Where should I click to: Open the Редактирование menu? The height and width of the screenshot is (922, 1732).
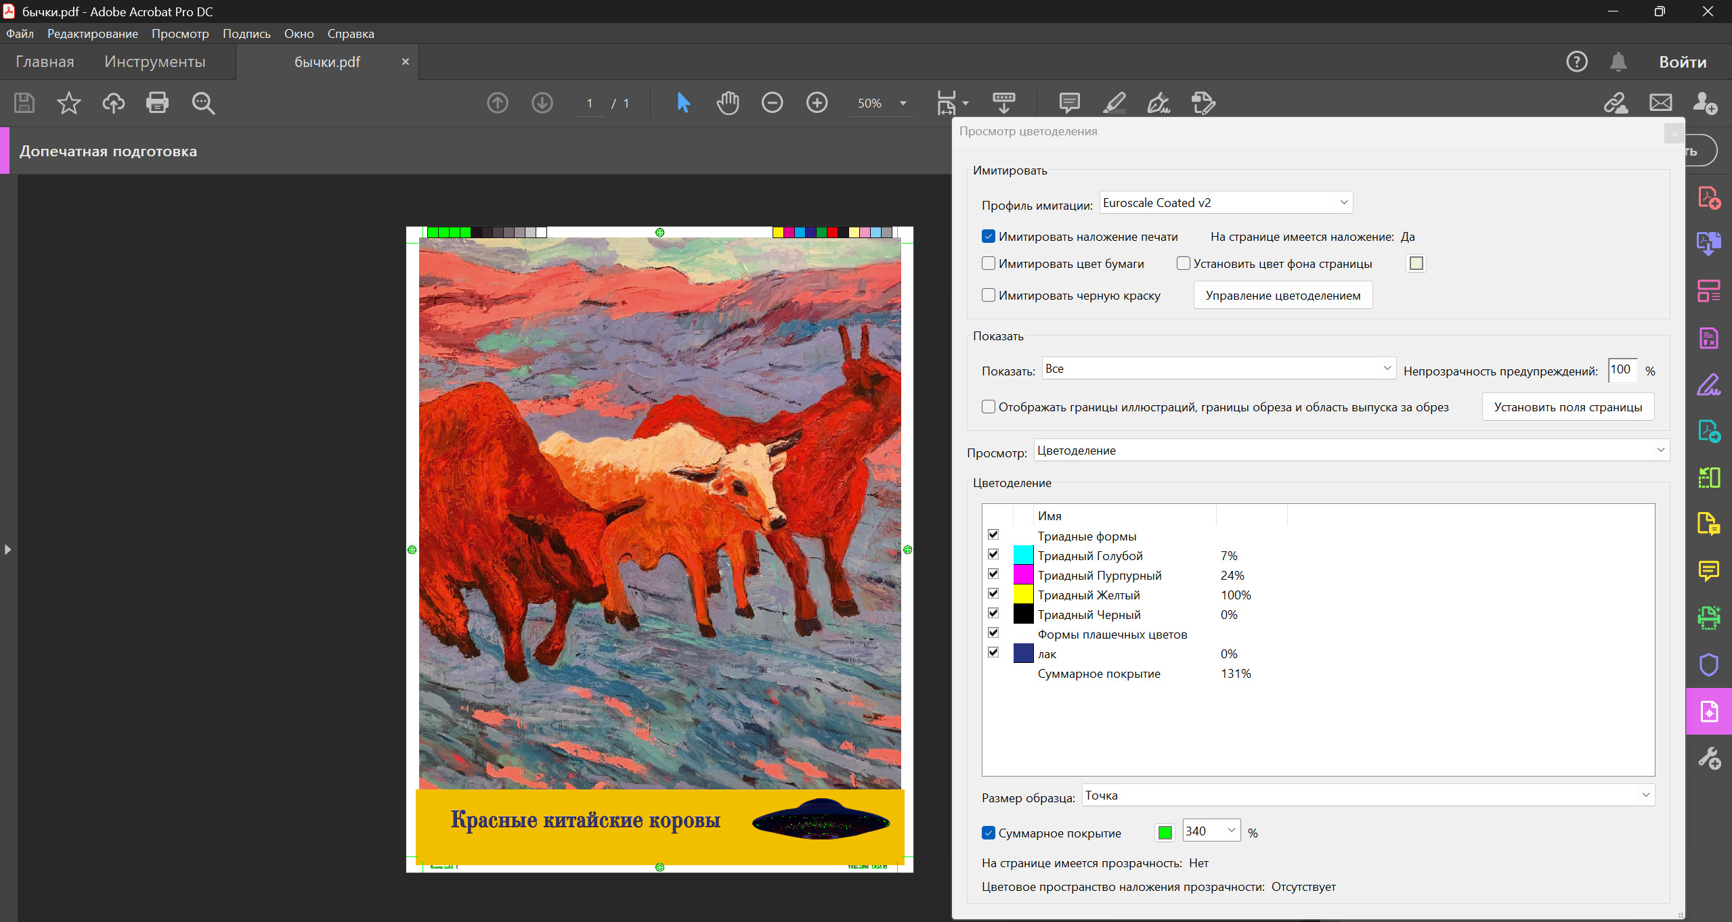point(93,33)
